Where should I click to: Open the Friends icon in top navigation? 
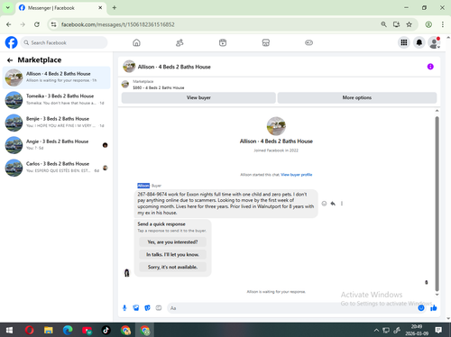click(x=179, y=42)
